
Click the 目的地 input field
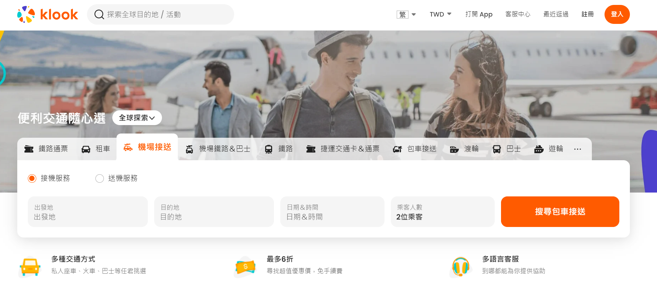214,212
